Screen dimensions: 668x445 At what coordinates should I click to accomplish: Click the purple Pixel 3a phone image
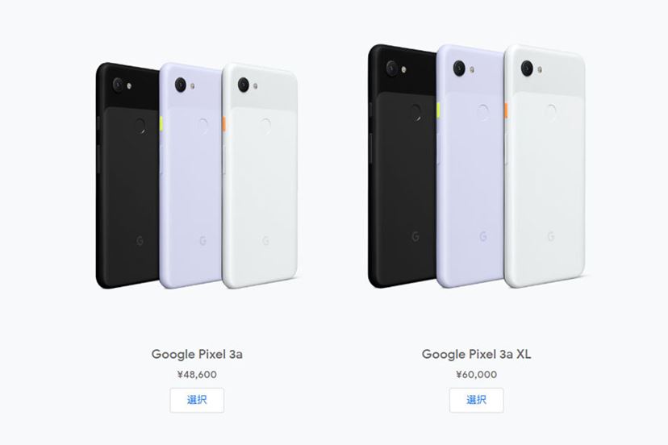coord(190,176)
